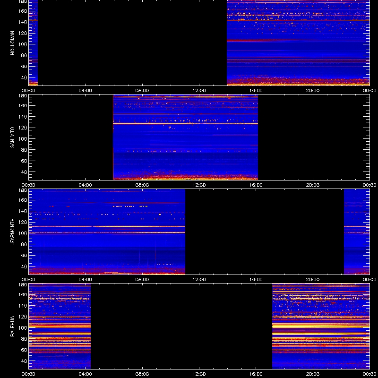Click the bright 100 MHz line in Learmonth spectrogram
The width and height of the screenshot is (378, 378).
click(x=107, y=232)
